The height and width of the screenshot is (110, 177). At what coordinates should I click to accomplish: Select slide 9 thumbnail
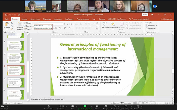[16, 82]
